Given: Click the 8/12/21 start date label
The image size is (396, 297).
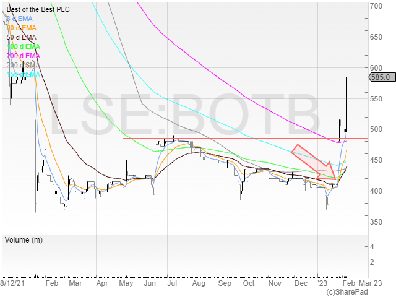Looking at the screenshot, I should (12, 283).
